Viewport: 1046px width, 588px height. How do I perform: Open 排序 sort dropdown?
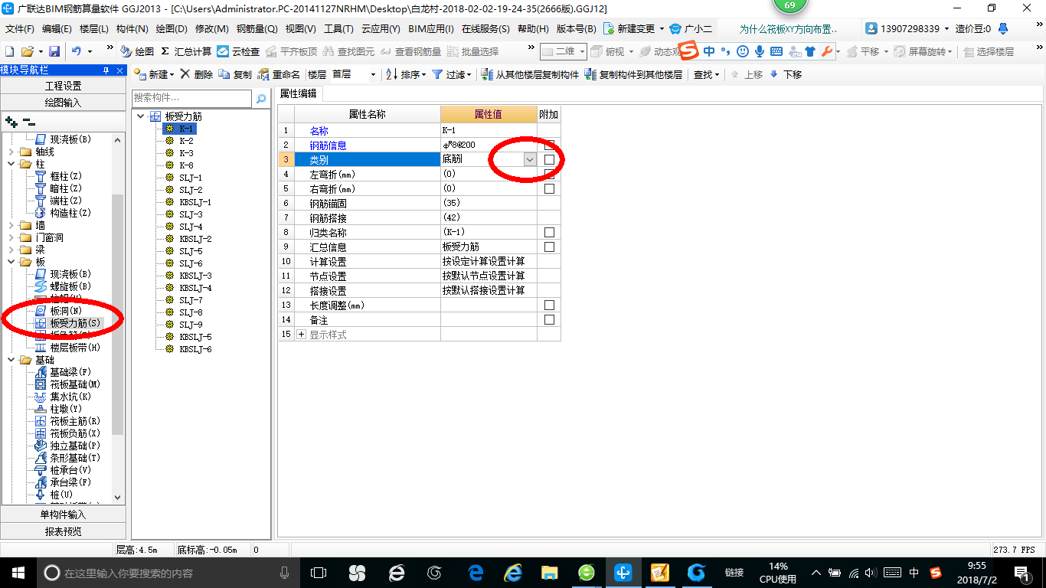[x=405, y=74]
